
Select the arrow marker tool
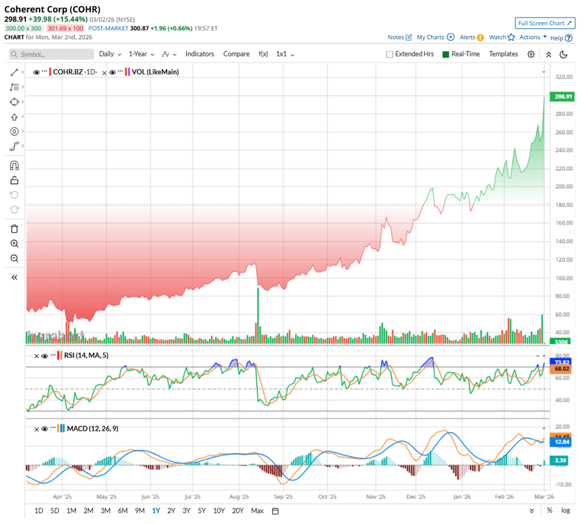(14, 117)
